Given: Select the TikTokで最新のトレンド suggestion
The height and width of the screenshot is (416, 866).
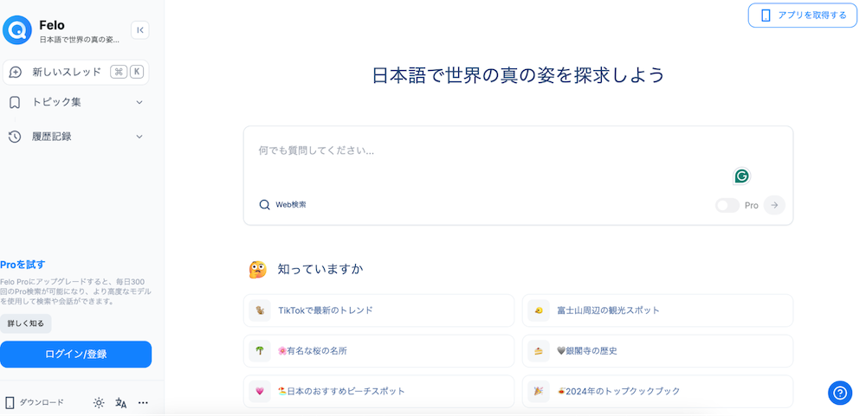Looking at the screenshot, I should 379,310.
